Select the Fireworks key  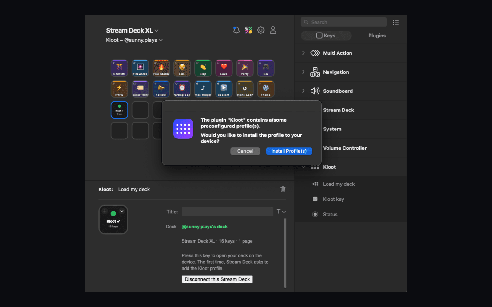point(140,68)
